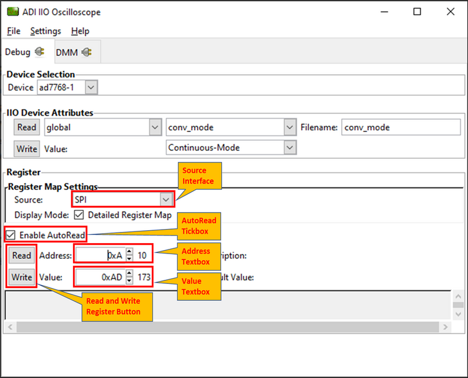Click the horizontal scrollbar at the bottom

pyautogui.click(x=228, y=327)
